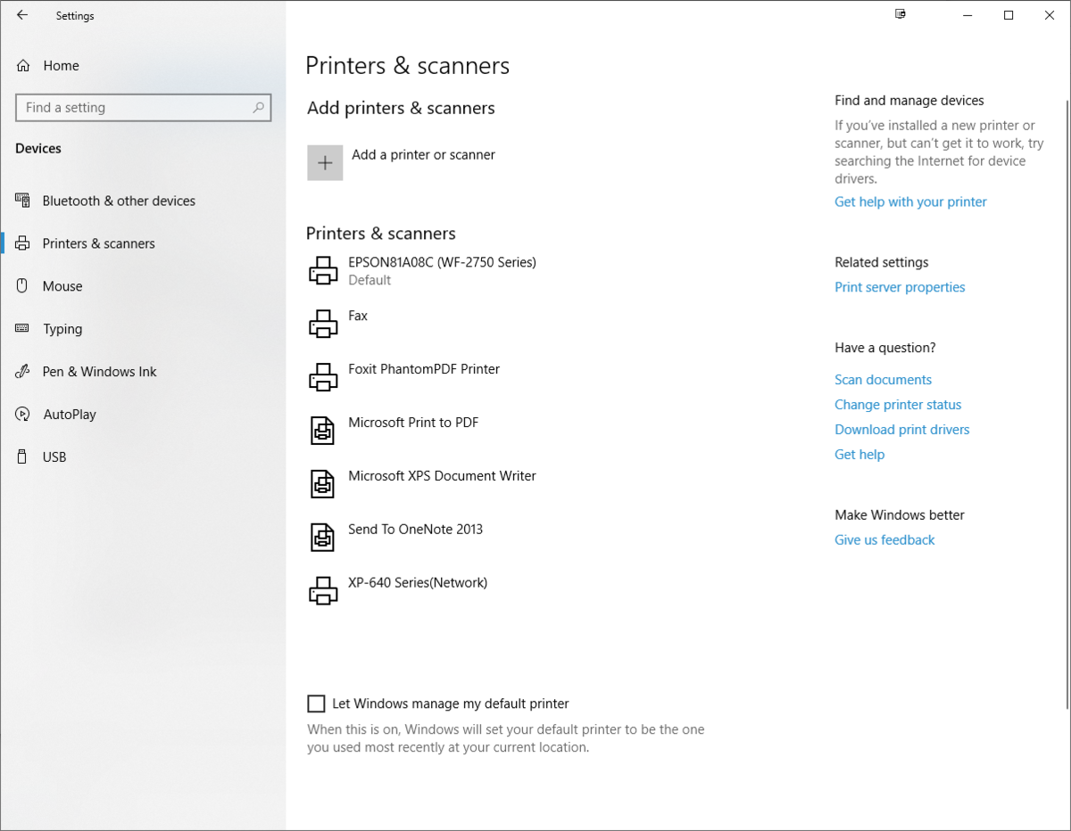Click the plus icon to add a printer
This screenshot has height=831, width=1071.
(325, 163)
